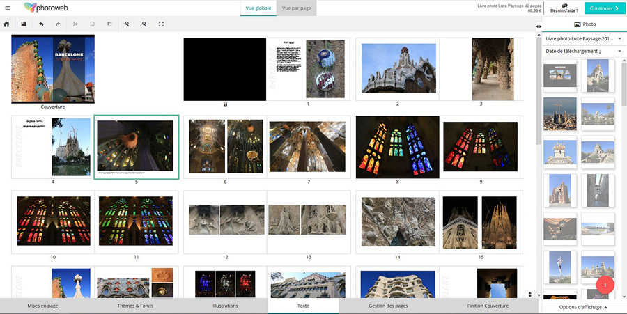Open the Date de téléchargement sort dropdown
This screenshot has width=627, height=314.
583,51
